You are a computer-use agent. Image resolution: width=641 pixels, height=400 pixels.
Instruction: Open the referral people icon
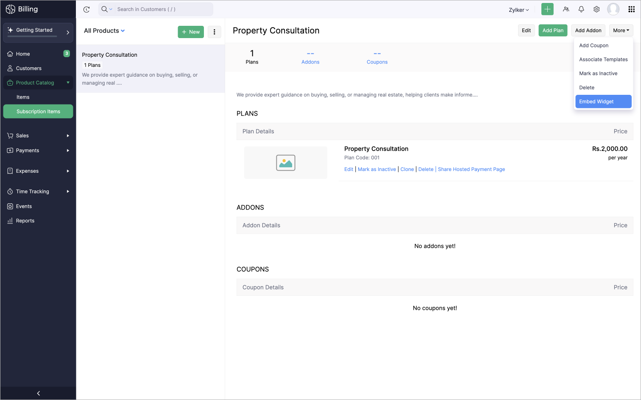(566, 9)
